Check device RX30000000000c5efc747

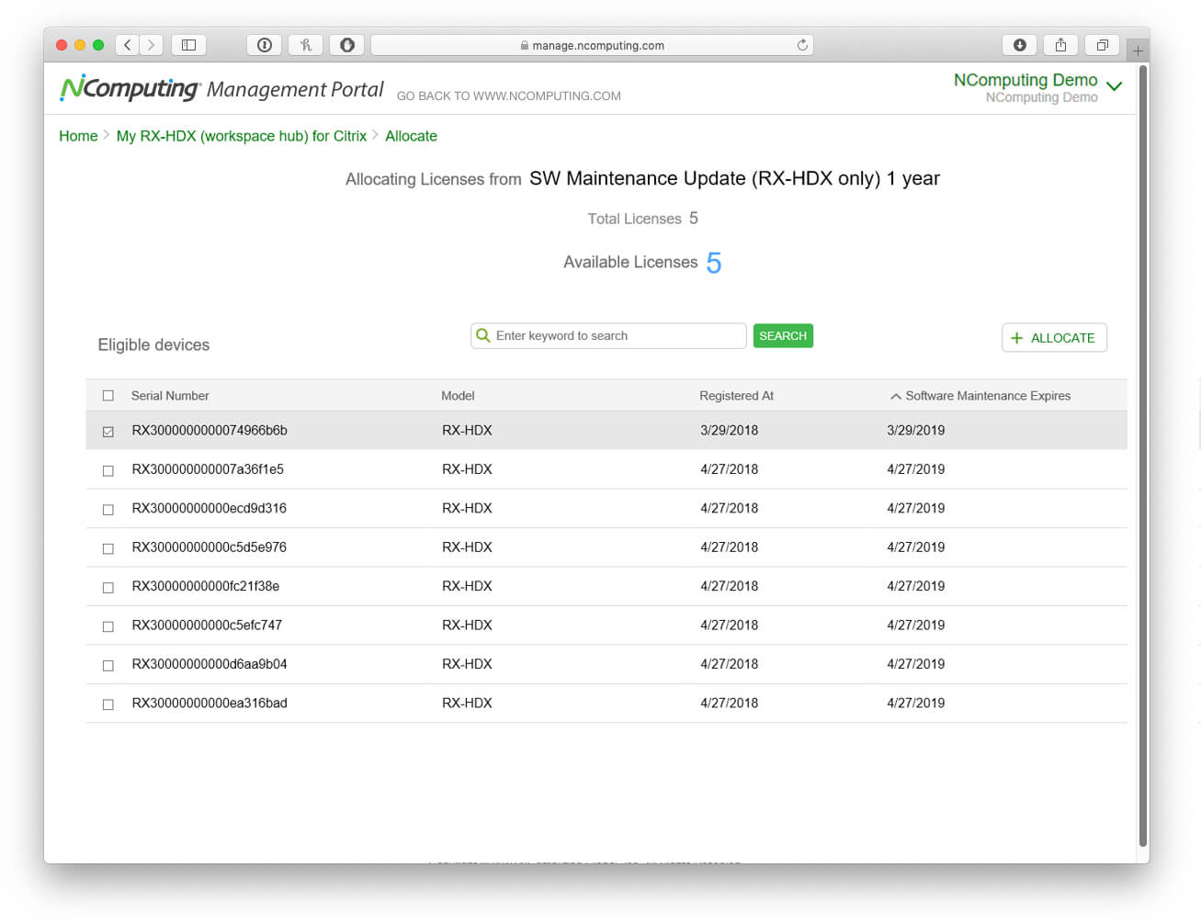(x=108, y=626)
